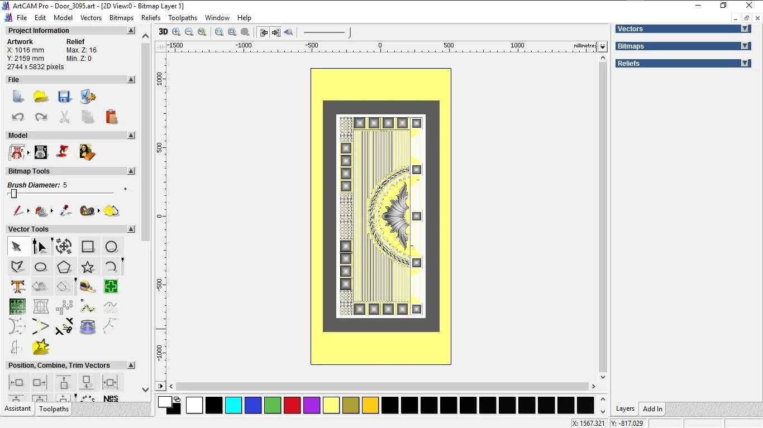
Task: Click the Create Rectangle vector tool
Action: pyautogui.click(x=88, y=247)
